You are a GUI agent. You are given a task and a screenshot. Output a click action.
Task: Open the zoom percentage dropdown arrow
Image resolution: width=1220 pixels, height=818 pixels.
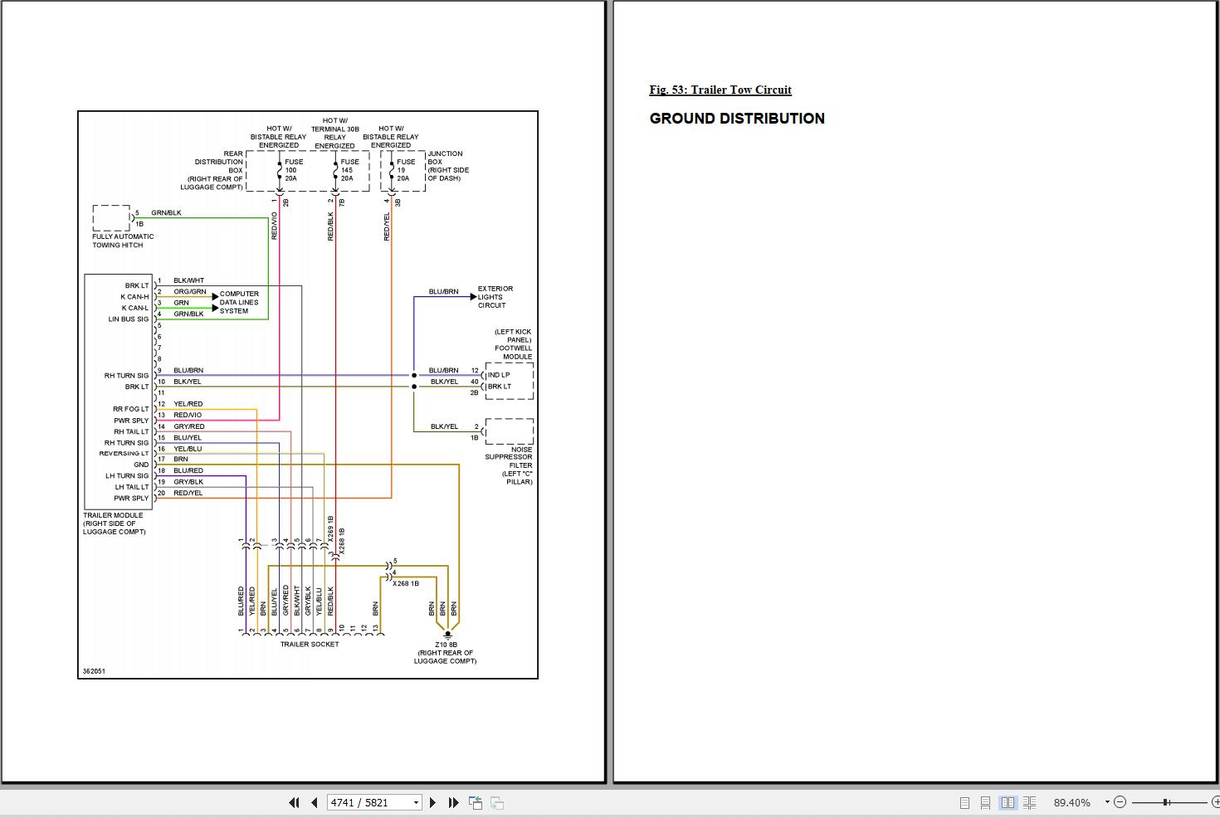pyautogui.click(x=1107, y=802)
